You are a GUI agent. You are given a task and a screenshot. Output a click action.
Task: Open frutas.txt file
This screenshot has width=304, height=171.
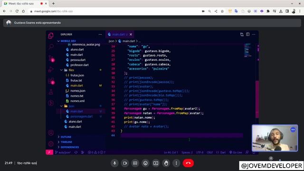(76, 80)
